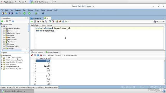Image resolution: width=166 pixels, height=93 pixels.
Task: Click the green Back navigation icon
Action: [24, 13]
